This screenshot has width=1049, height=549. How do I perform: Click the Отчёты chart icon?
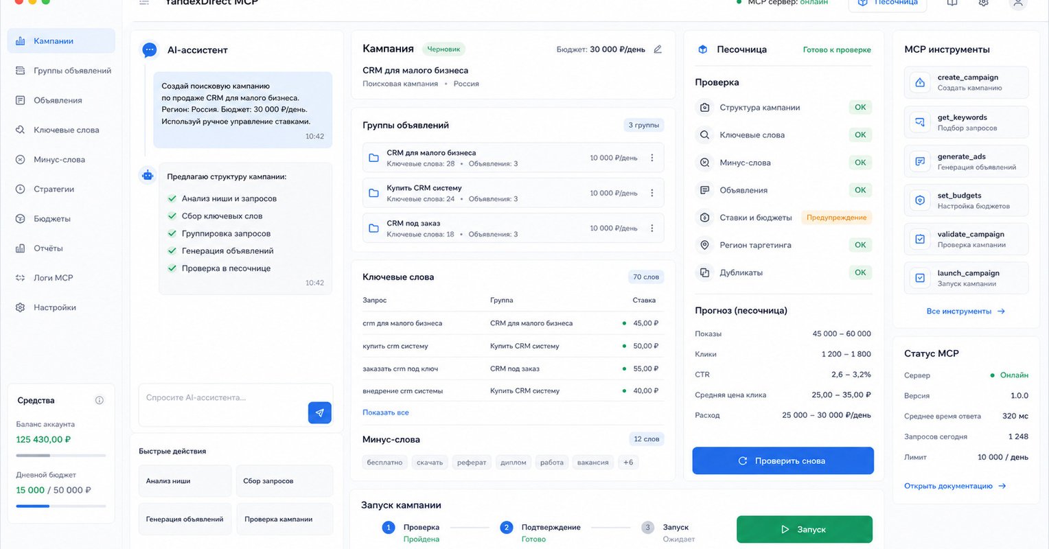(20, 248)
